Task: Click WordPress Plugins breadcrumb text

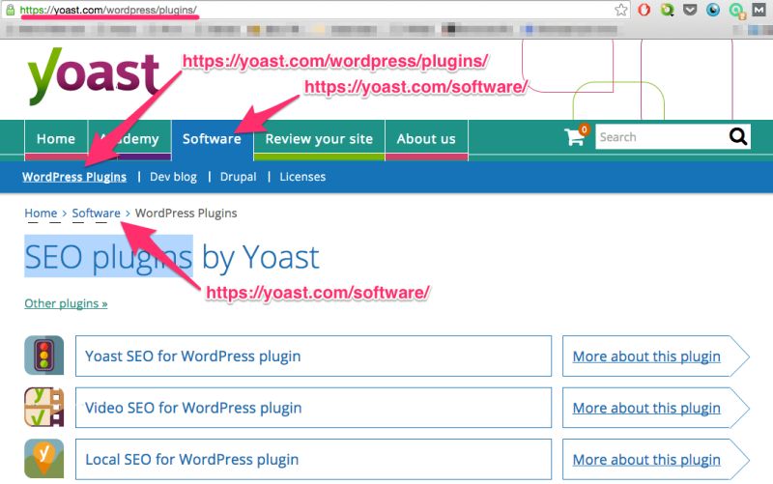Action: 186,214
